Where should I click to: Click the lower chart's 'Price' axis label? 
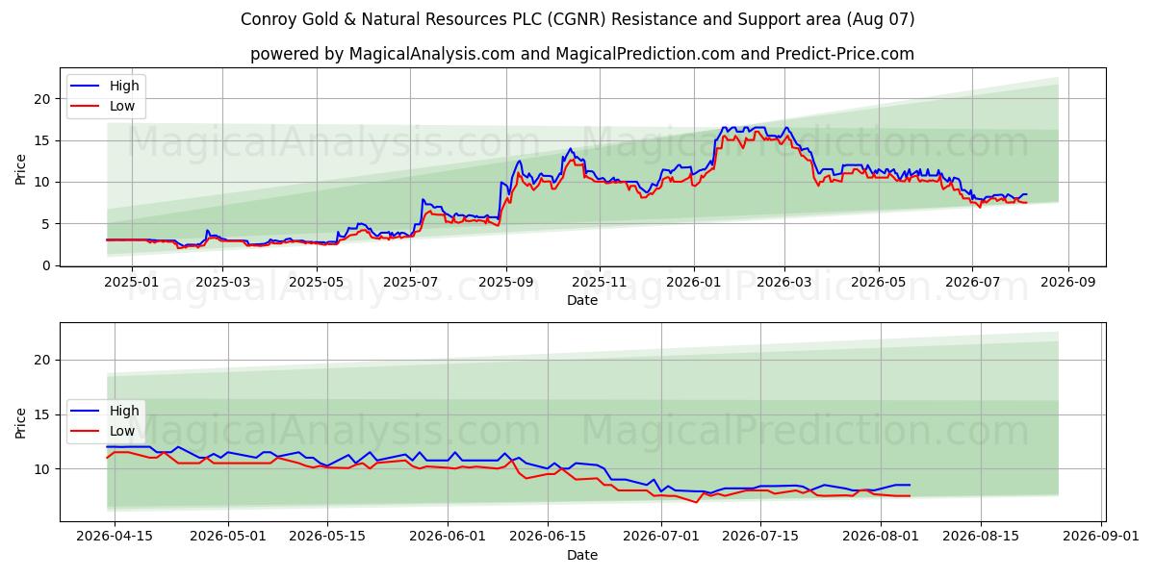(21, 422)
